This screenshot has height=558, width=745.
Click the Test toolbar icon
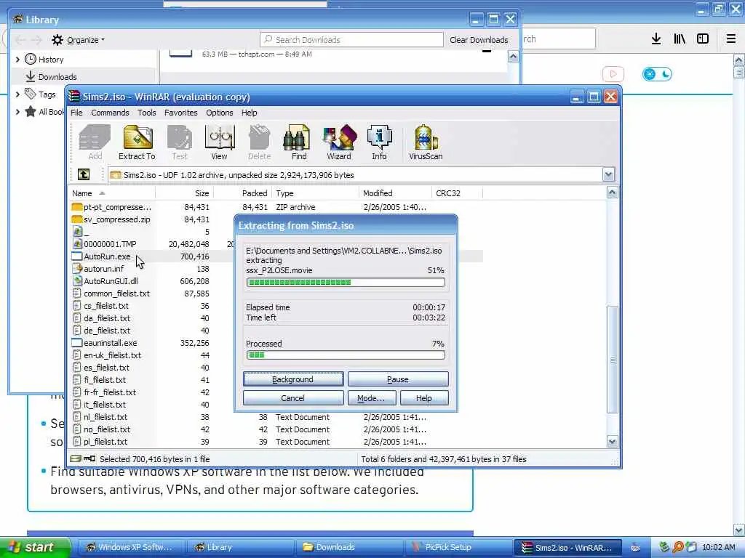(x=180, y=142)
